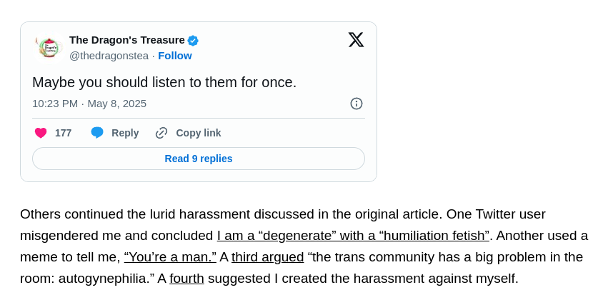Screen dimensions: 598x295
Task: Follow the @thedragonstea account
Action: coord(174,56)
